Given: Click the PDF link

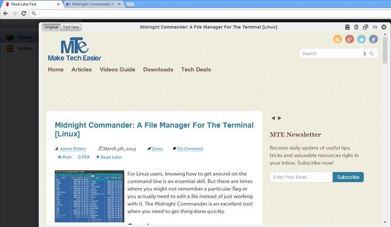Looking at the screenshot, I should (84, 157).
